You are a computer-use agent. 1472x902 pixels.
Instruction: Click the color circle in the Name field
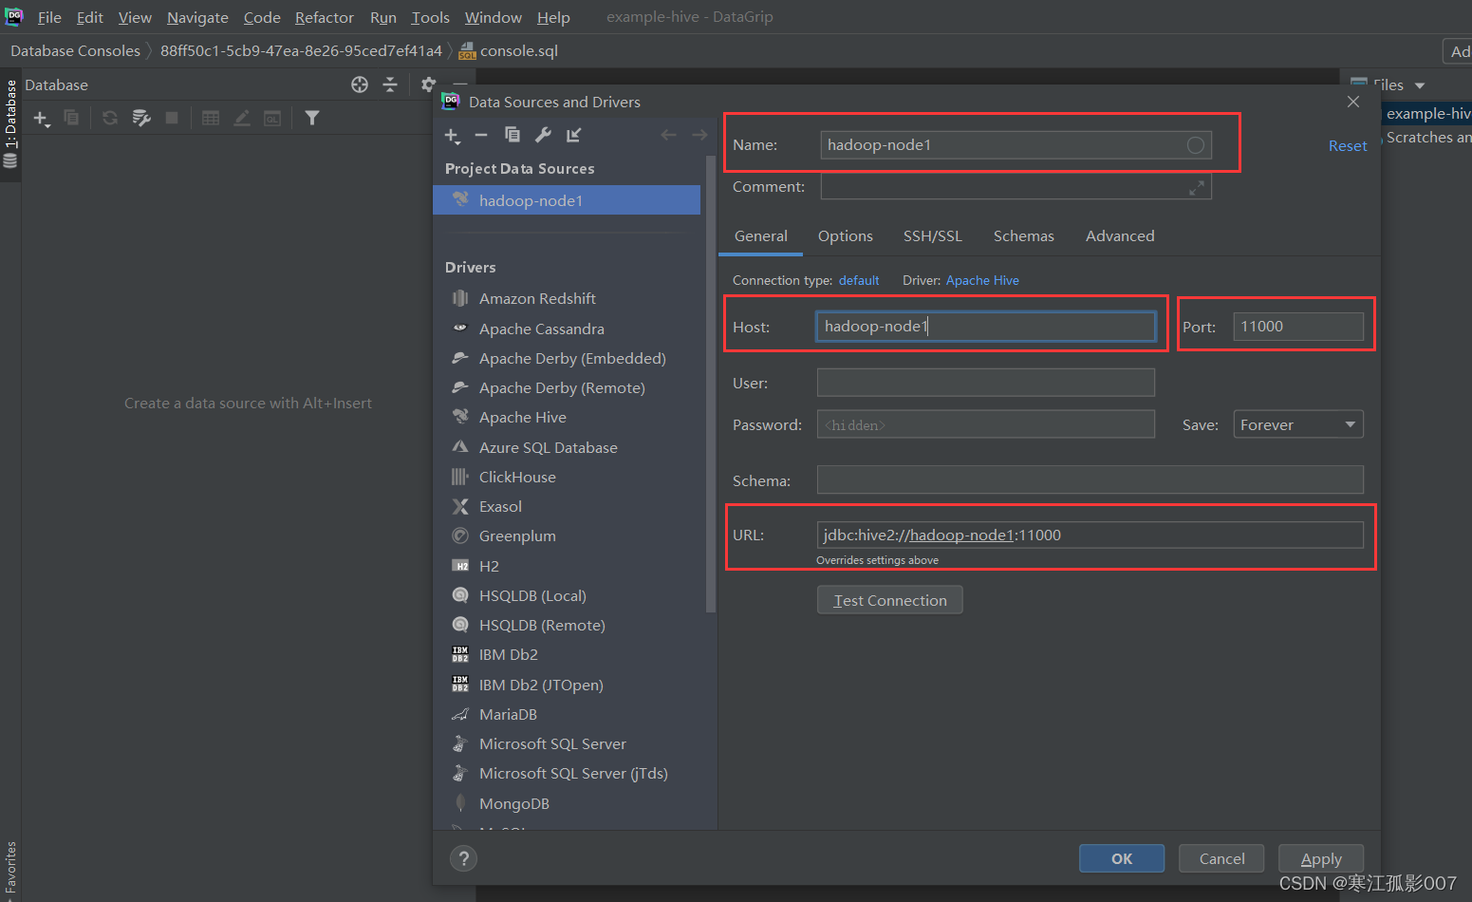(1196, 144)
